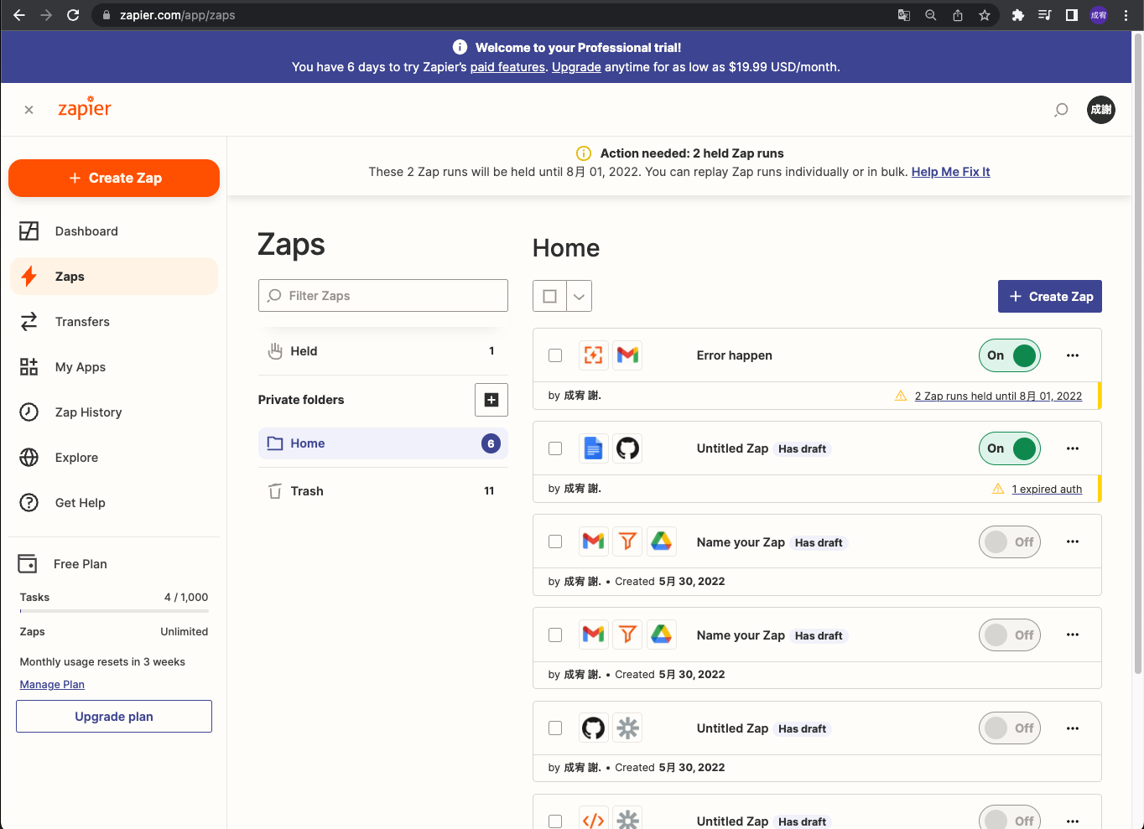Turn on the GitHub Untitled Zap toggle
The image size is (1144, 829).
point(1010,728)
